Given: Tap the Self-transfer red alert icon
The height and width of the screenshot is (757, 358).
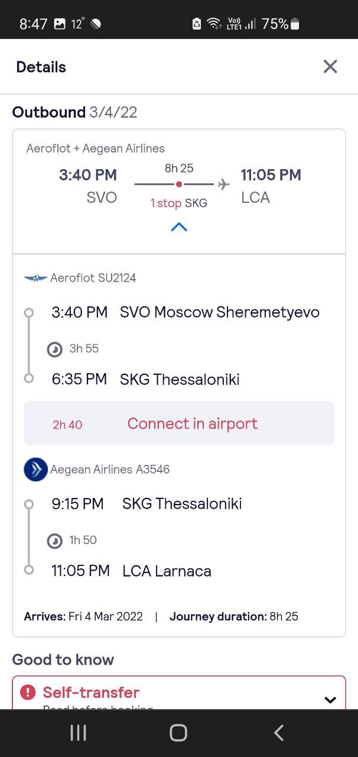Looking at the screenshot, I should pyautogui.click(x=28, y=692).
